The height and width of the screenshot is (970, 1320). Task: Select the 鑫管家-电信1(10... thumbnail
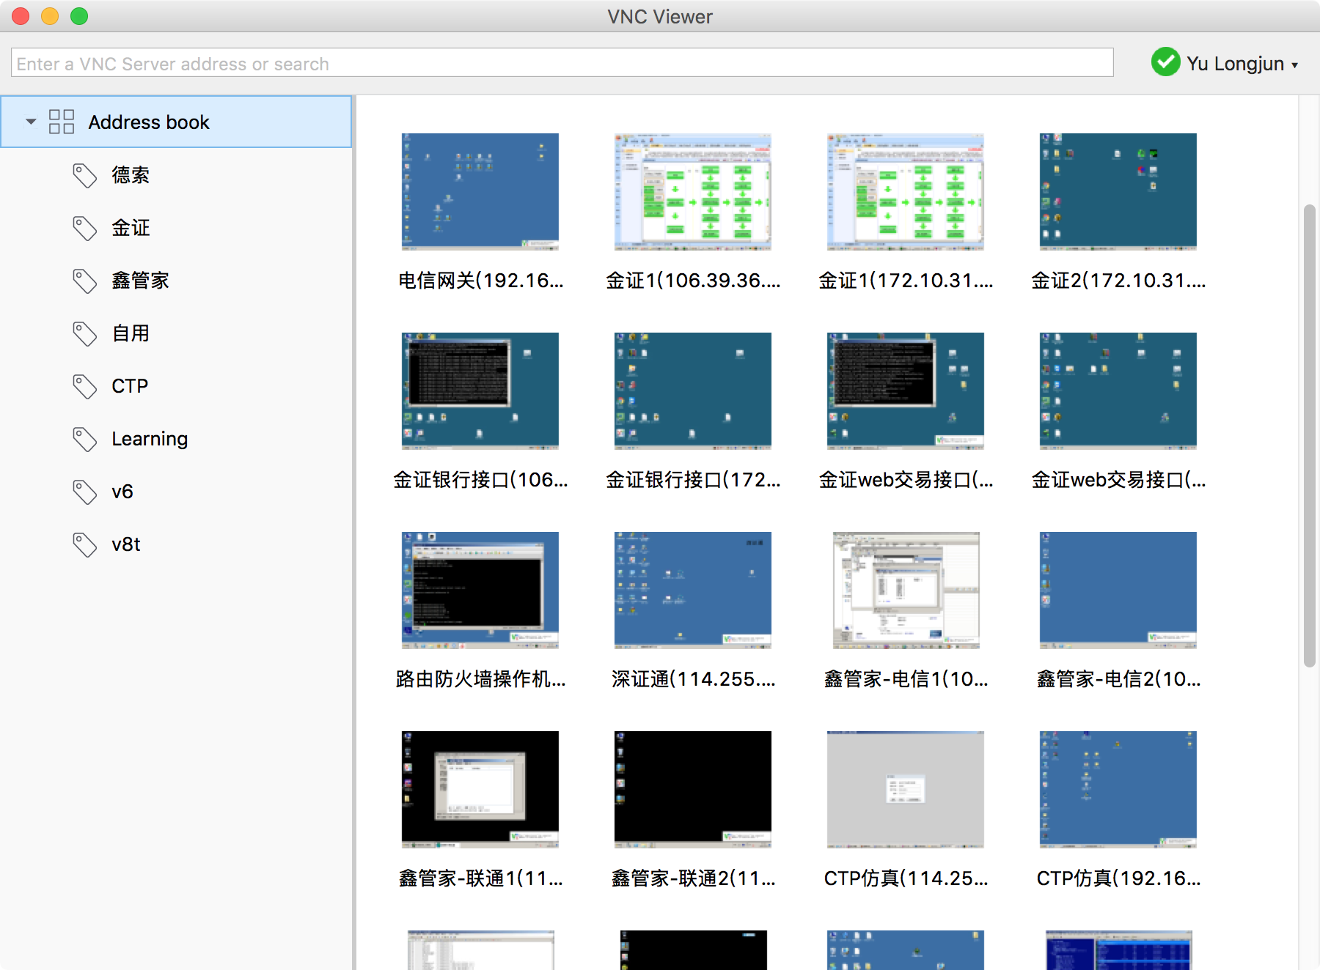(906, 590)
